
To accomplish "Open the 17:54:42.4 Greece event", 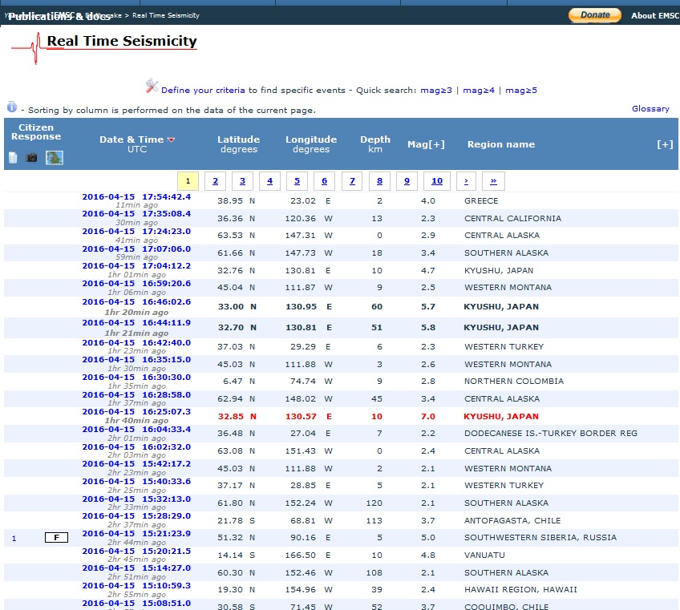I will pos(136,197).
